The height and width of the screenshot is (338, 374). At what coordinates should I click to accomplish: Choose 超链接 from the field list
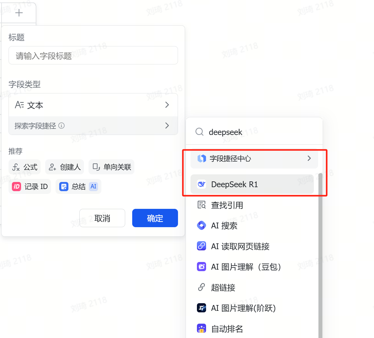[223, 287]
